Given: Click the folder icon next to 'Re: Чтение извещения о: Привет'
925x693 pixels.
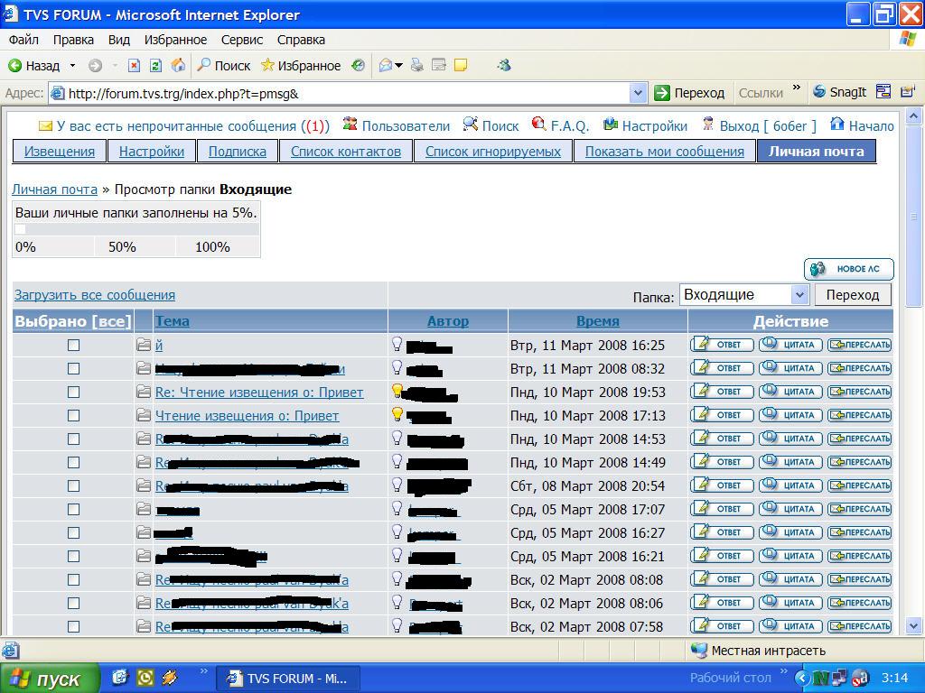Looking at the screenshot, I should (x=144, y=392).
